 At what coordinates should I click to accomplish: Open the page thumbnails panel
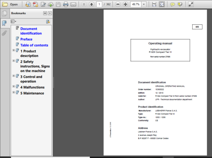5,13
